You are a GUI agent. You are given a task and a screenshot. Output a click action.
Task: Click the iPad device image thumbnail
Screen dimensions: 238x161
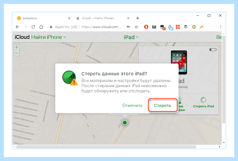point(179,62)
